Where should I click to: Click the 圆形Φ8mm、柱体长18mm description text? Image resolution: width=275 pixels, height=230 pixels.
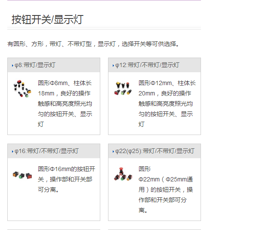point(65,104)
